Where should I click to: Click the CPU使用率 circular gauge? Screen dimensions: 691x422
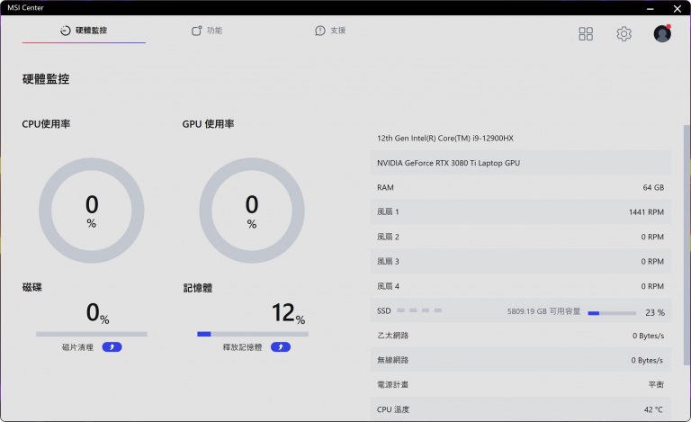[92, 211]
